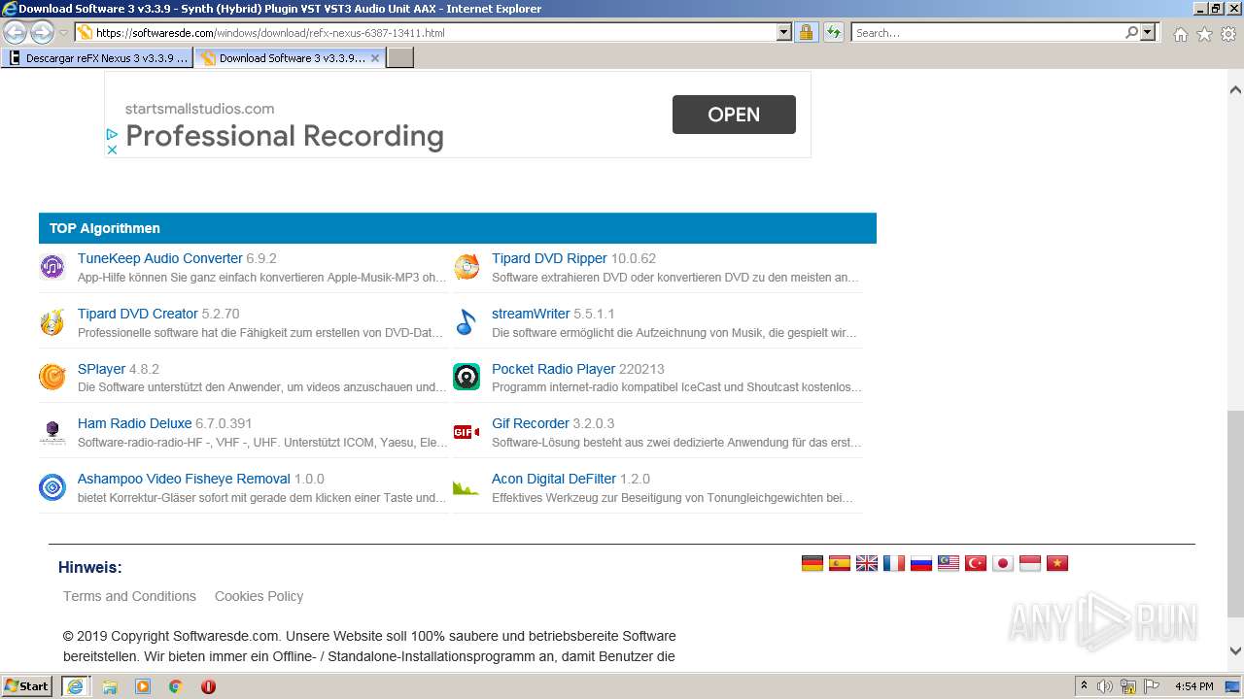The width and height of the screenshot is (1244, 699).
Task: Click the SPlayer app icon
Action: point(52,377)
